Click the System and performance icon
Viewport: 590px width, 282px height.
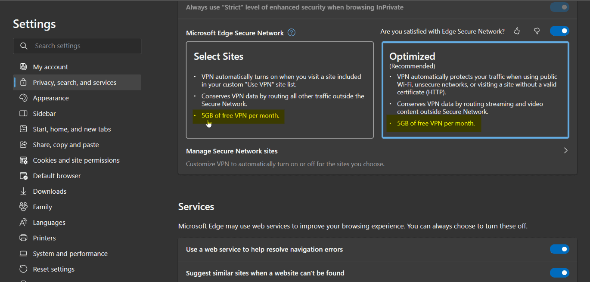point(24,254)
